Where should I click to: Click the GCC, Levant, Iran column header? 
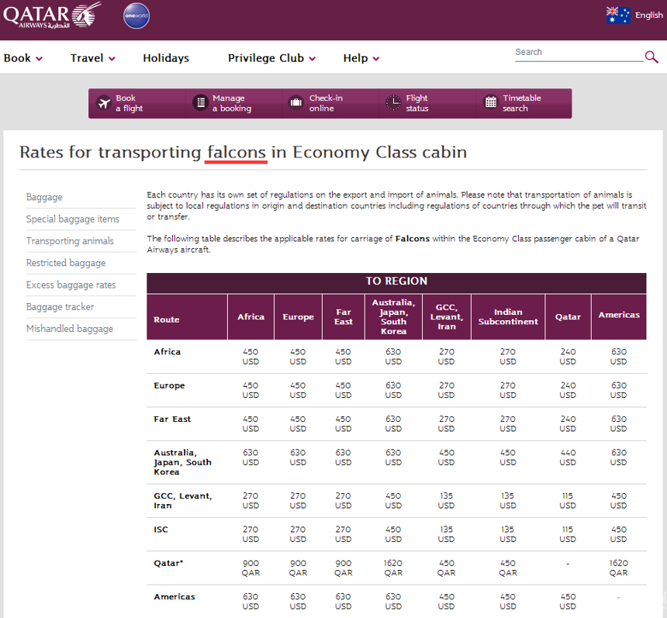tap(447, 317)
